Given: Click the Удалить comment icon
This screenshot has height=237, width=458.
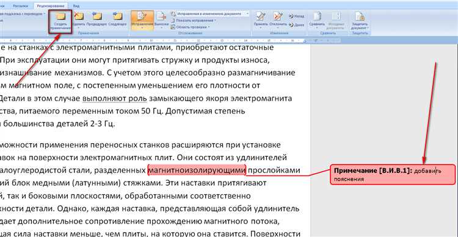Looking at the screenshot, I should click(78, 19).
